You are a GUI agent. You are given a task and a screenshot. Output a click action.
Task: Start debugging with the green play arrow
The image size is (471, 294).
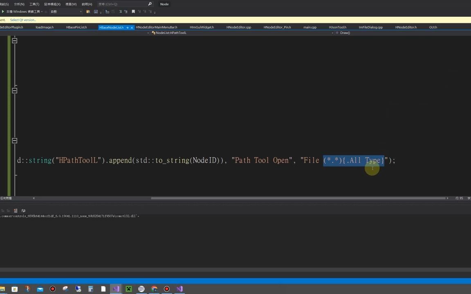coord(3,11)
